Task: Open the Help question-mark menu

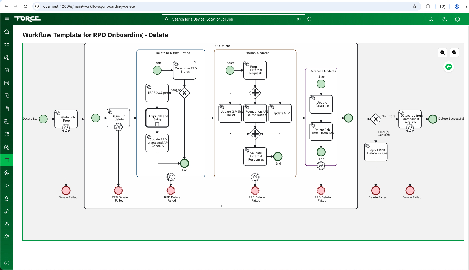Action: 309,19
